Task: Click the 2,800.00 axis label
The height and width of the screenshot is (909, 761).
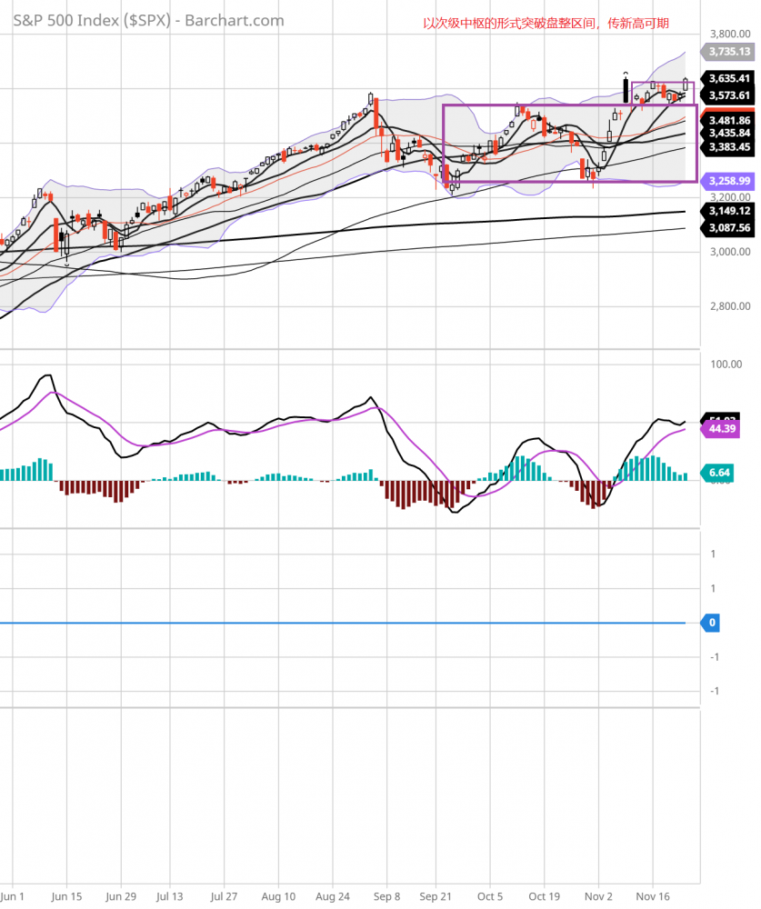Action: (730, 306)
